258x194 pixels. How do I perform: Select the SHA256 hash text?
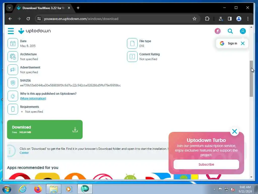(x=71, y=85)
